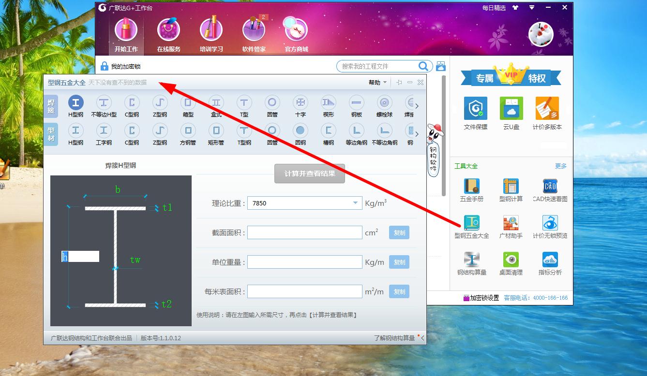Select the 不等边角钢 unequal angle icon
The width and height of the screenshot is (647, 376).
[x=384, y=134]
